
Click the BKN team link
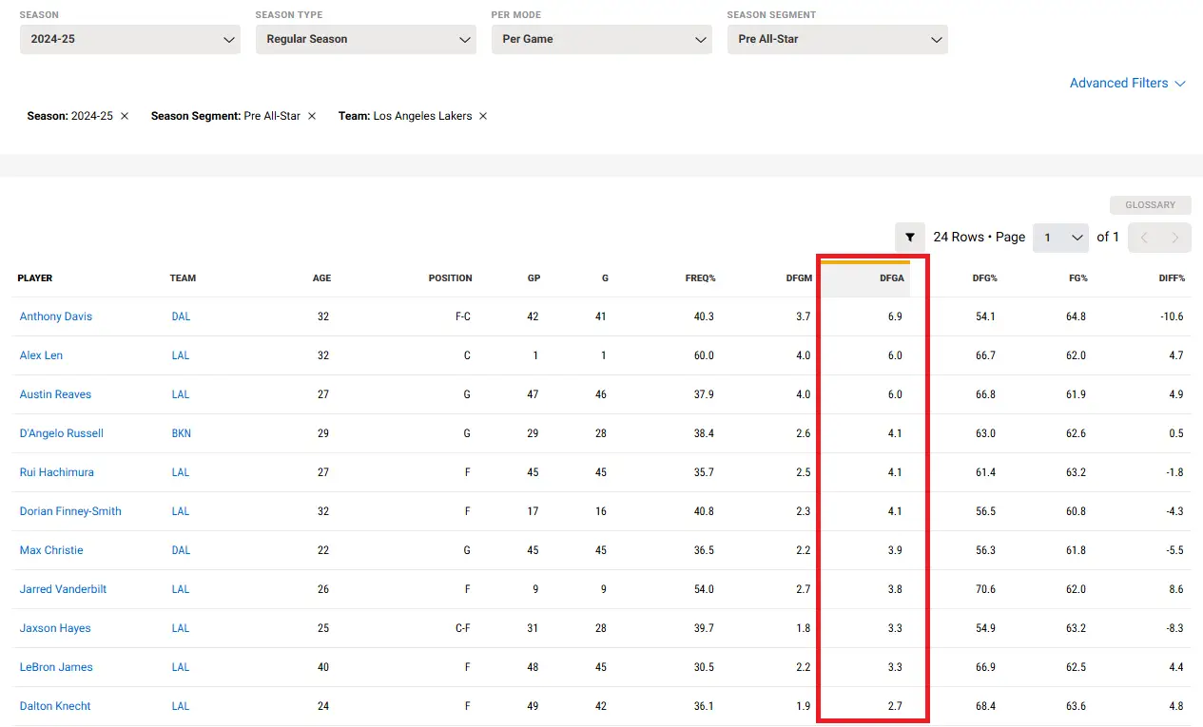click(181, 433)
